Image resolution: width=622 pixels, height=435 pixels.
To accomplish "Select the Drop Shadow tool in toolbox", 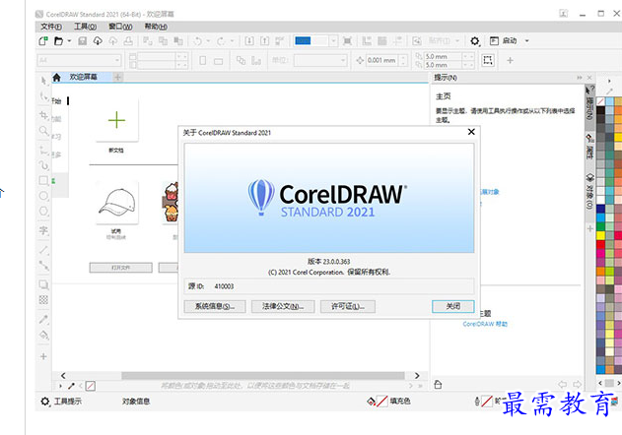I will [43, 284].
